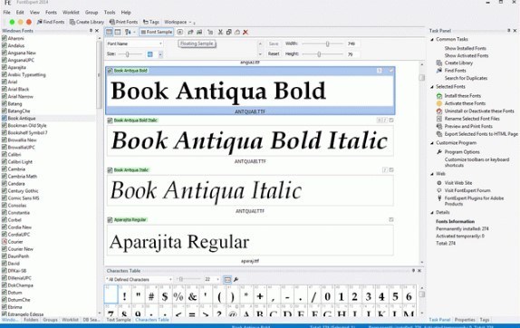520x328 pixels.
Task: Open the Font Name dropdown
Action: coord(134,43)
